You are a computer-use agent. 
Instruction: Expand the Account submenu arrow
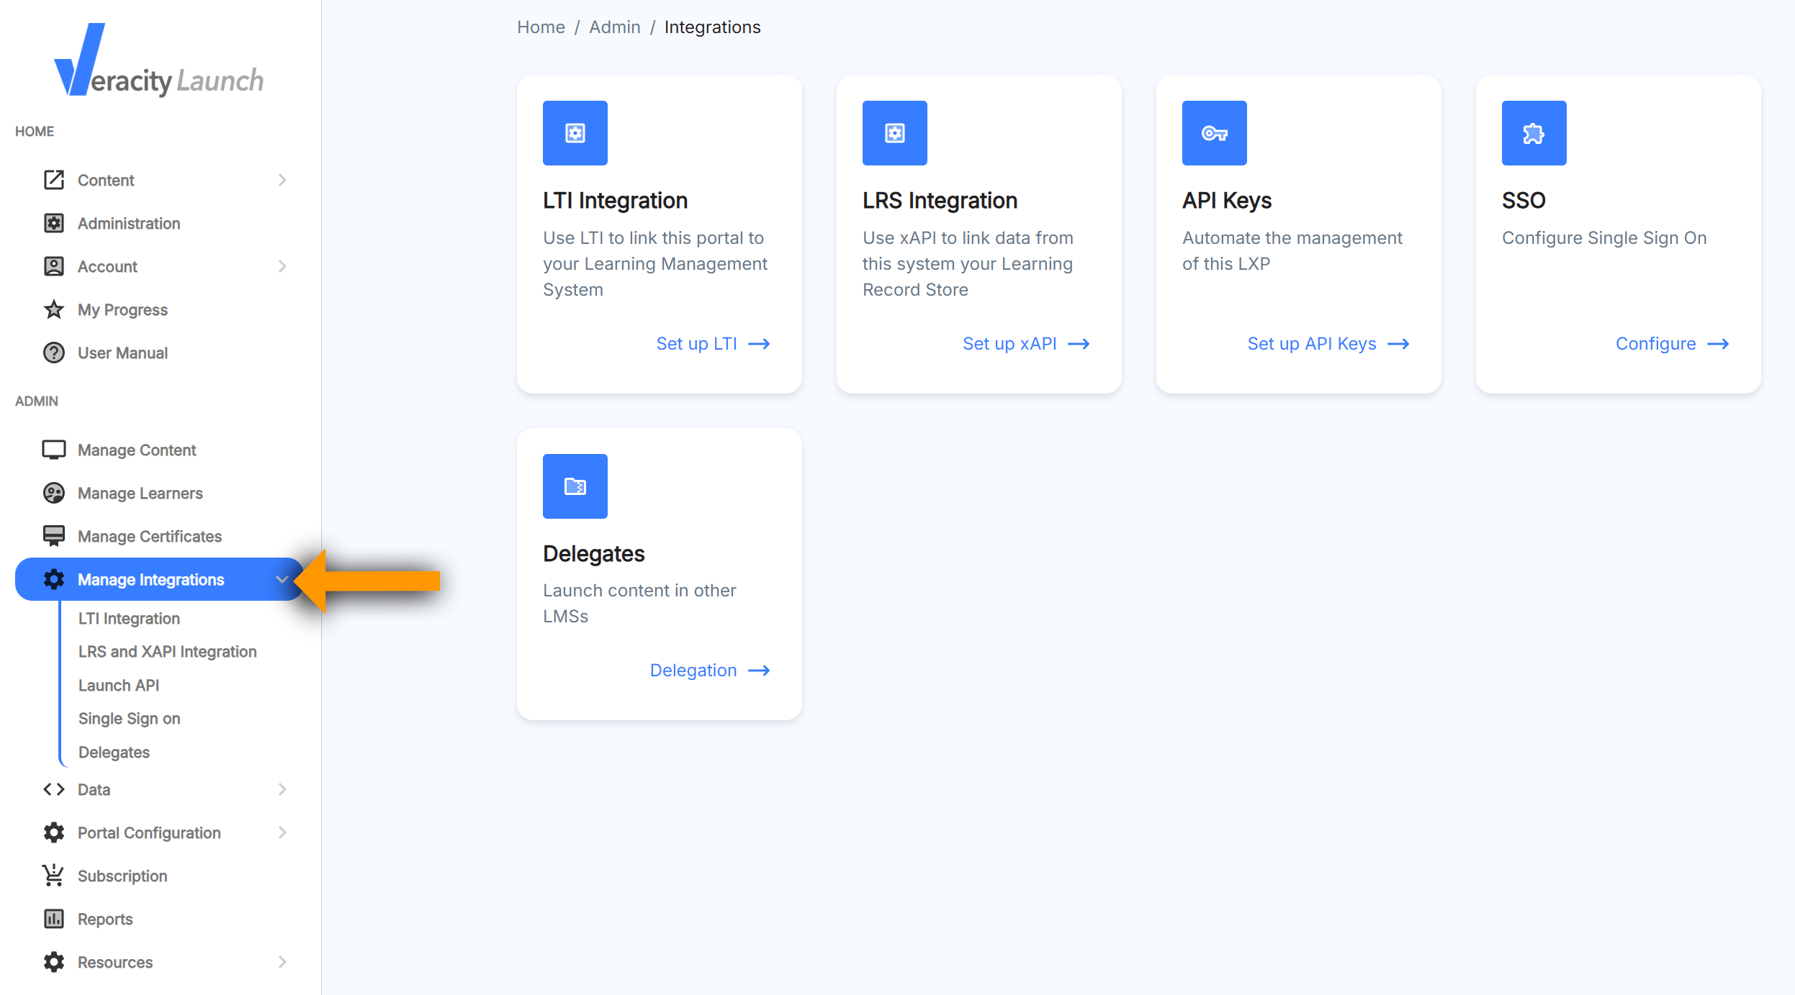(282, 266)
